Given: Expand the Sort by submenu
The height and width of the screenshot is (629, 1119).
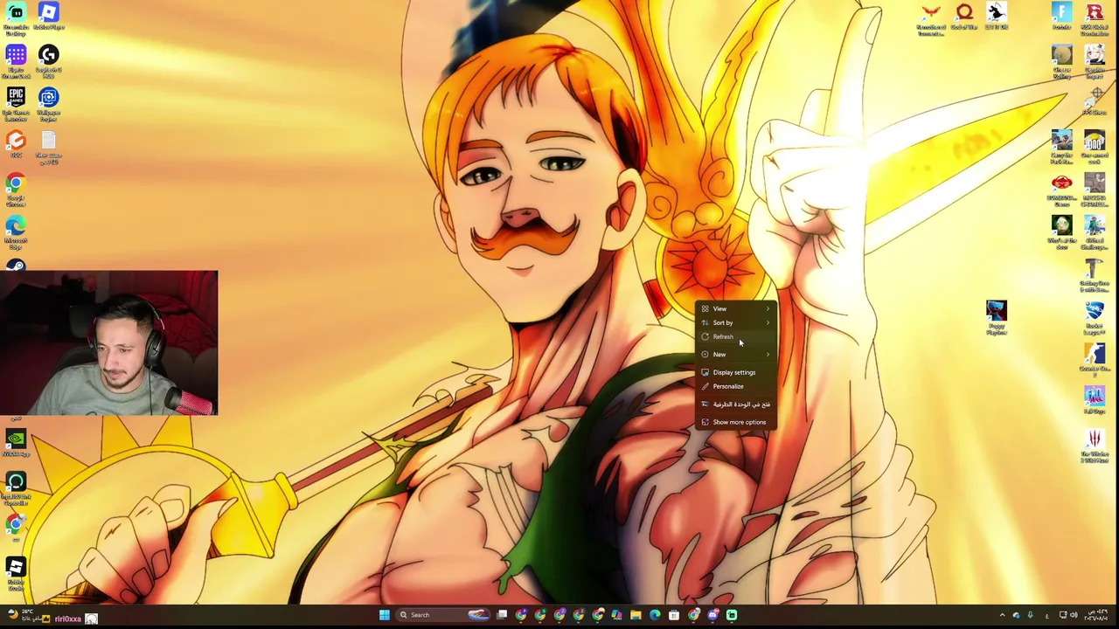Looking at the screenshot, I should (x=735, y=322).
